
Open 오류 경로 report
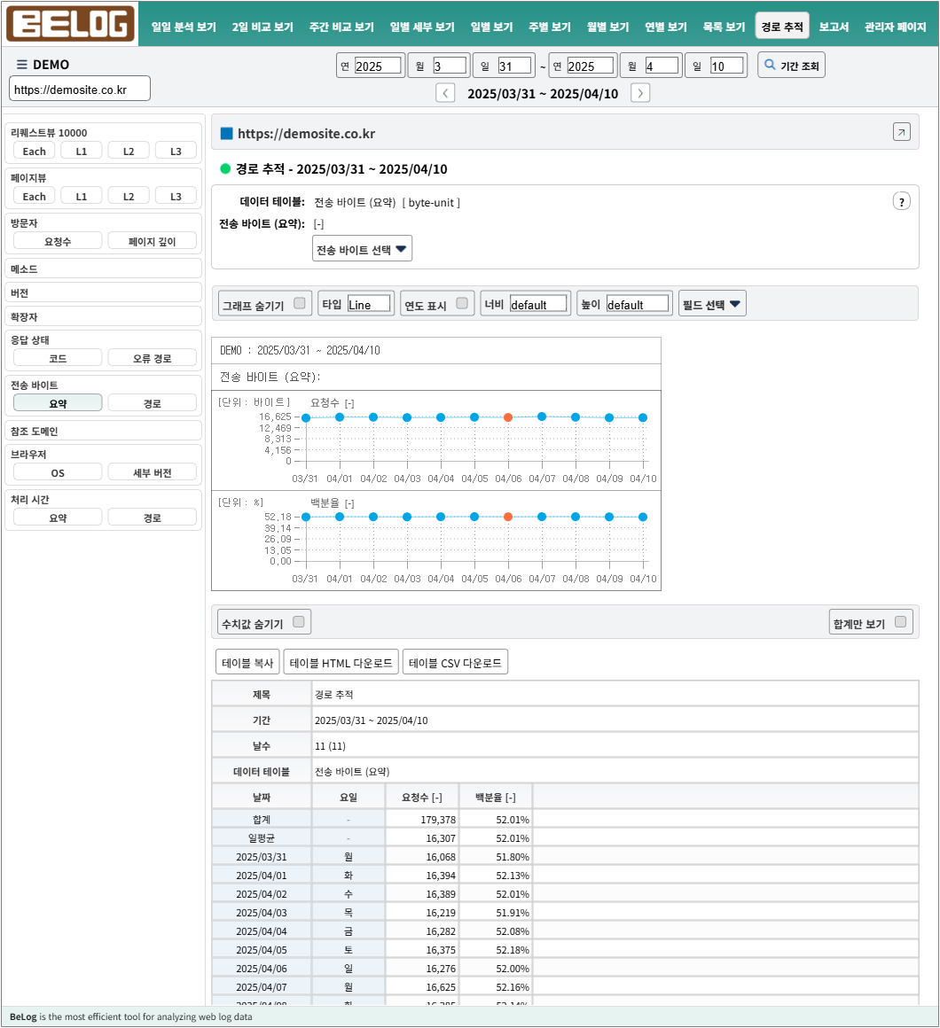153,358
